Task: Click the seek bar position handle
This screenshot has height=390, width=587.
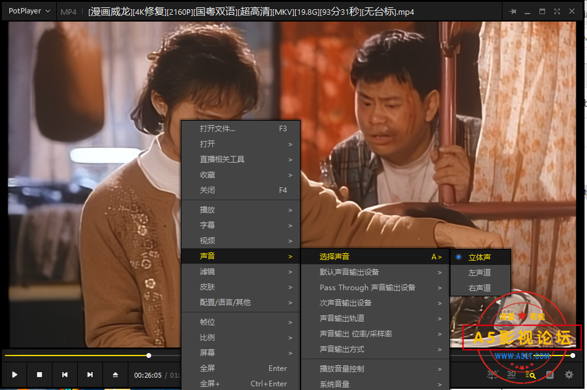Action: click(x=149, y=355)
